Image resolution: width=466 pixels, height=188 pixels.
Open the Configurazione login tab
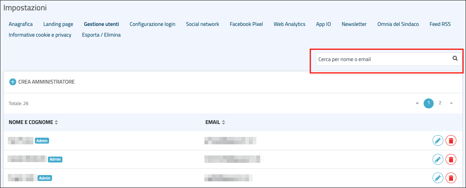tap(152, 24)
